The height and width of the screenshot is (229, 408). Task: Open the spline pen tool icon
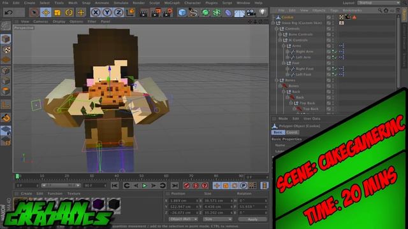[193, 12]
